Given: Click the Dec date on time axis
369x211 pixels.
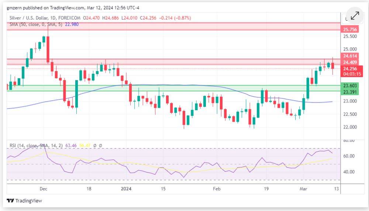Looking at the screenshot, I should 44,188.
